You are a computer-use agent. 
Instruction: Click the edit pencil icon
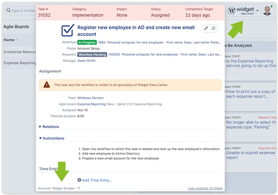[x=206, y=28]
